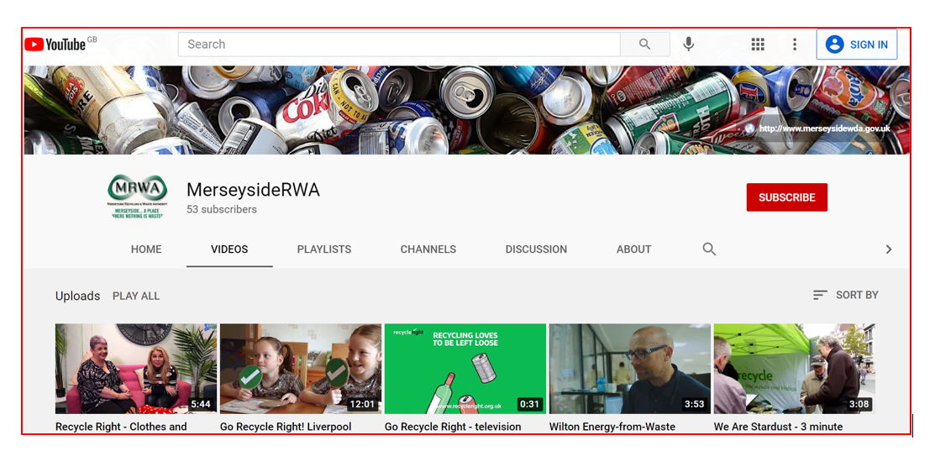
Task: Click the channel search magnifier icon
Action: [x=709, y=249]
